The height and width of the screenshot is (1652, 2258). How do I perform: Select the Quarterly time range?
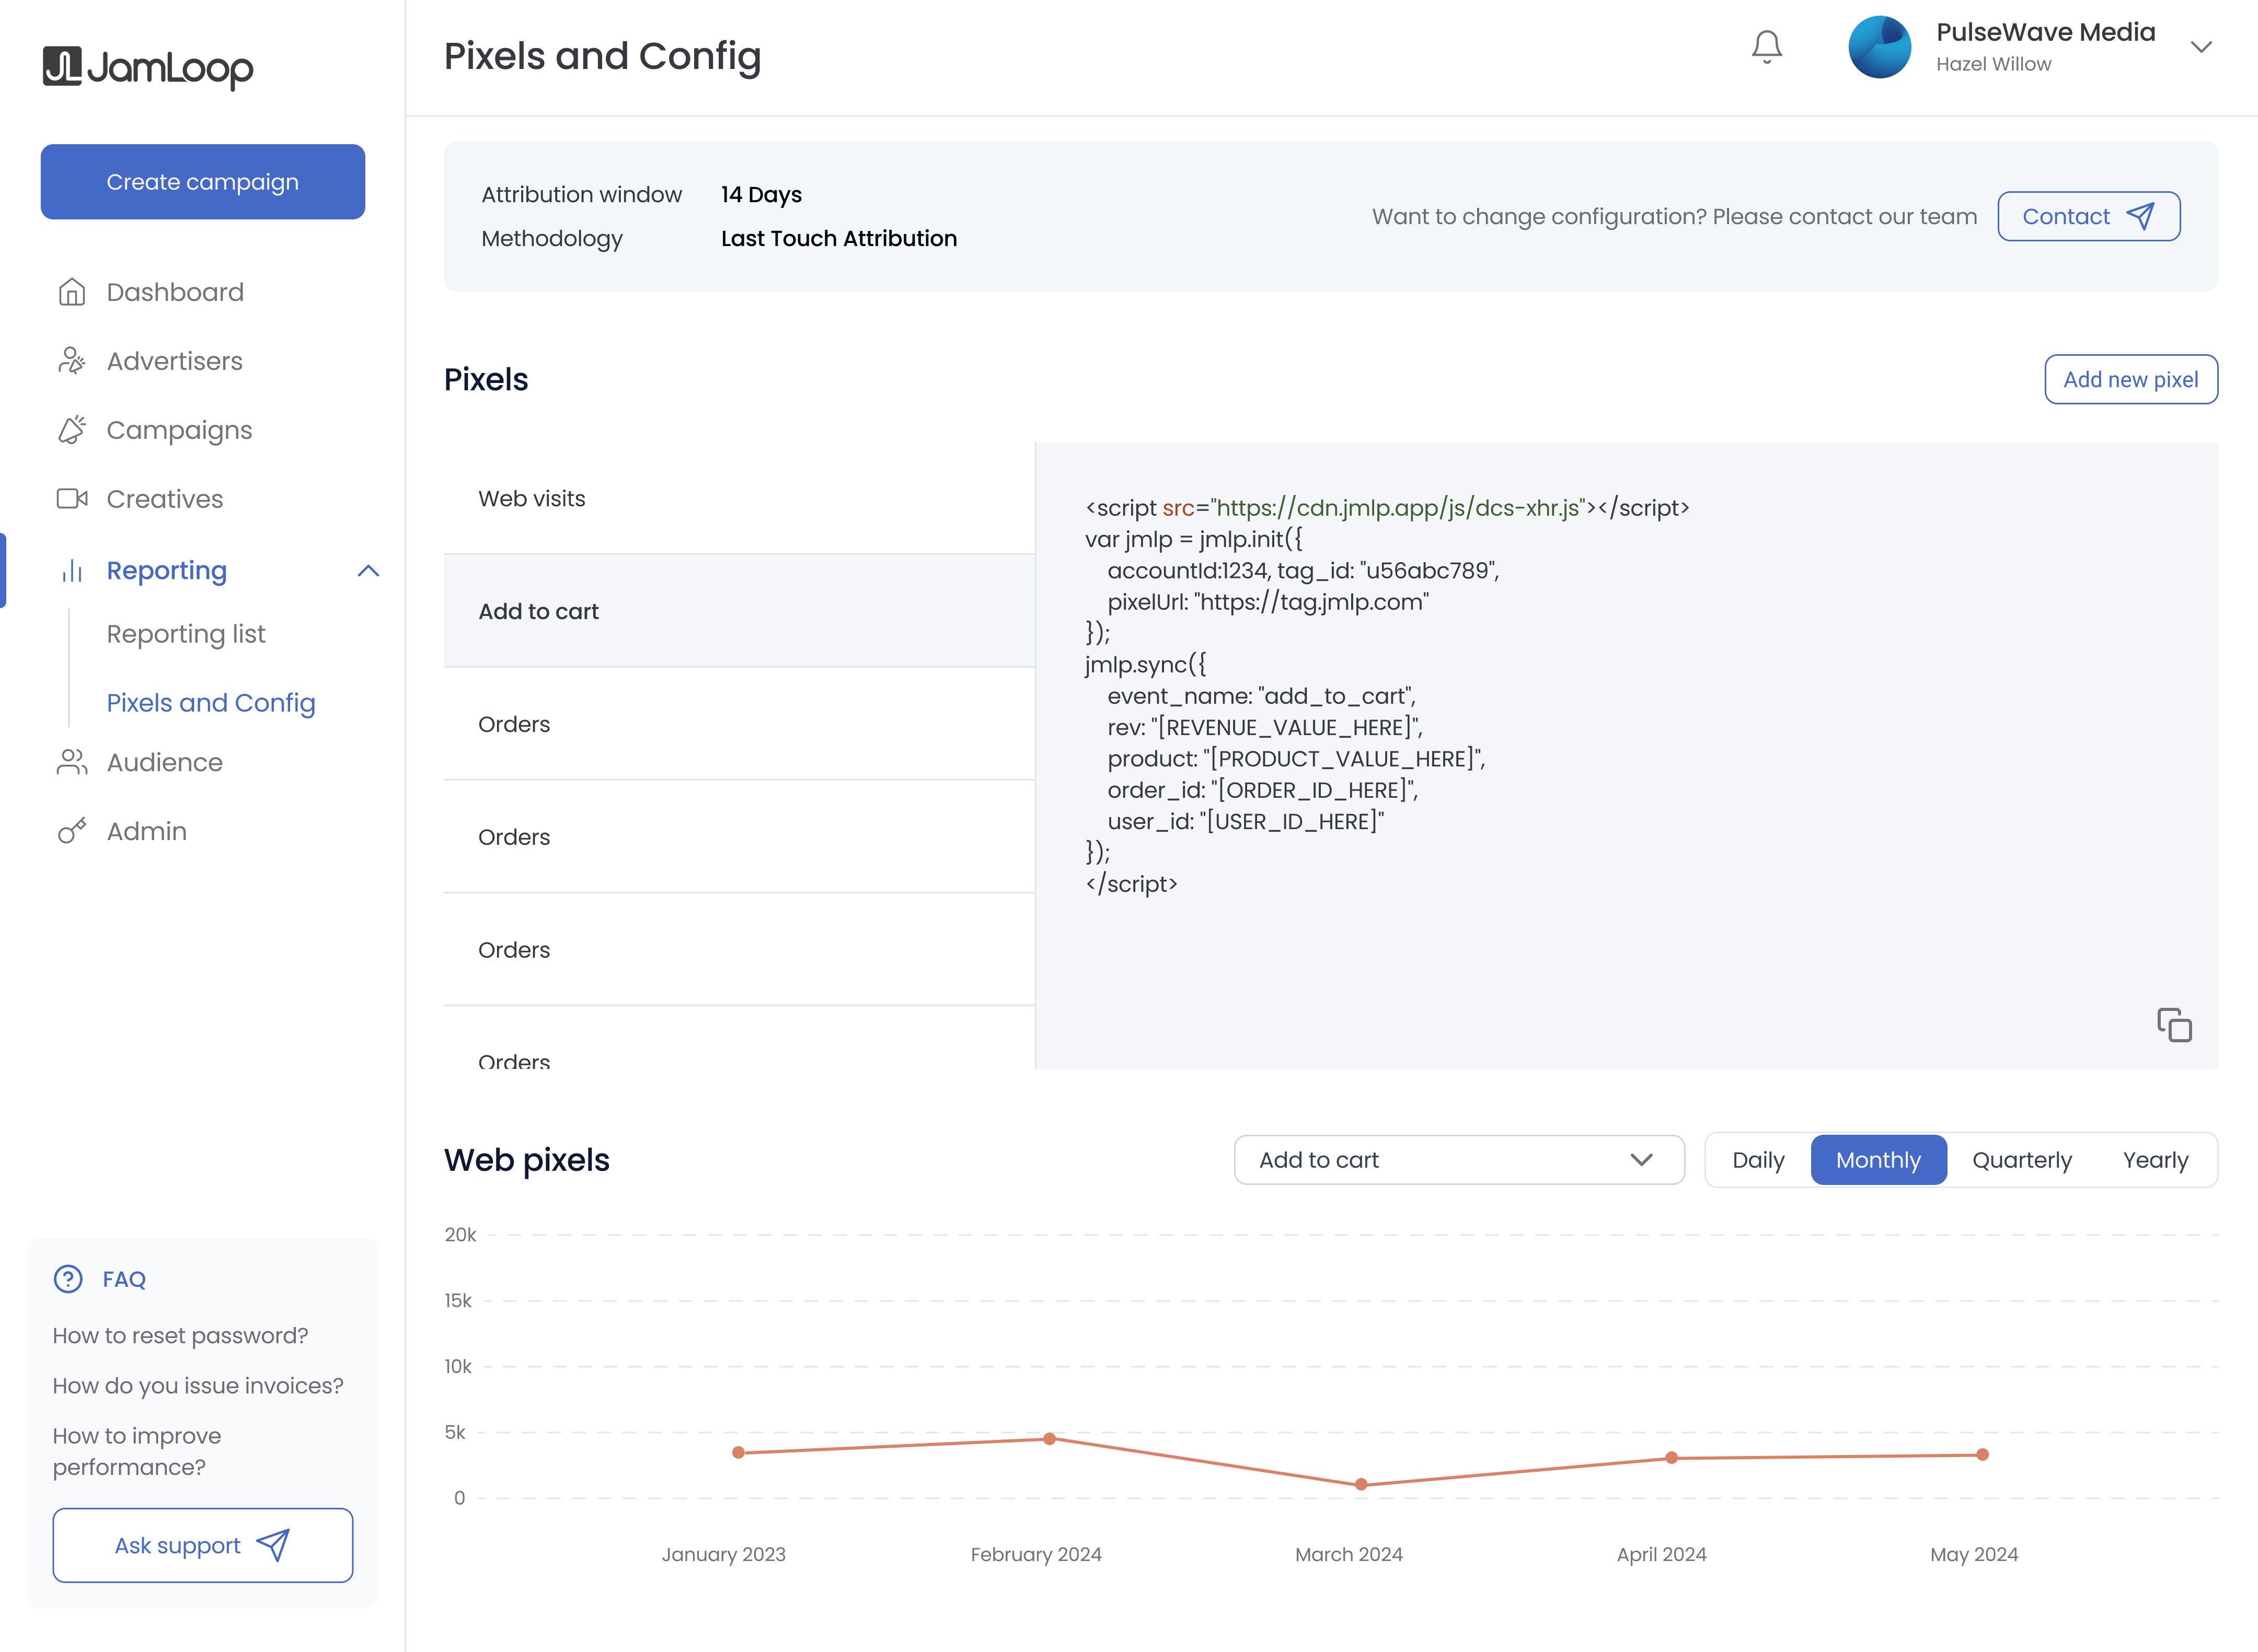click(x=2021, y=1160)
